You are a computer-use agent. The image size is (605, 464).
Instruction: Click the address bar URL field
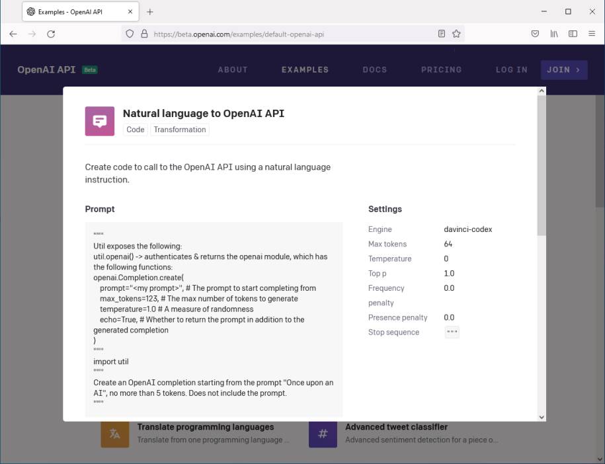click(x=293, y=34)
